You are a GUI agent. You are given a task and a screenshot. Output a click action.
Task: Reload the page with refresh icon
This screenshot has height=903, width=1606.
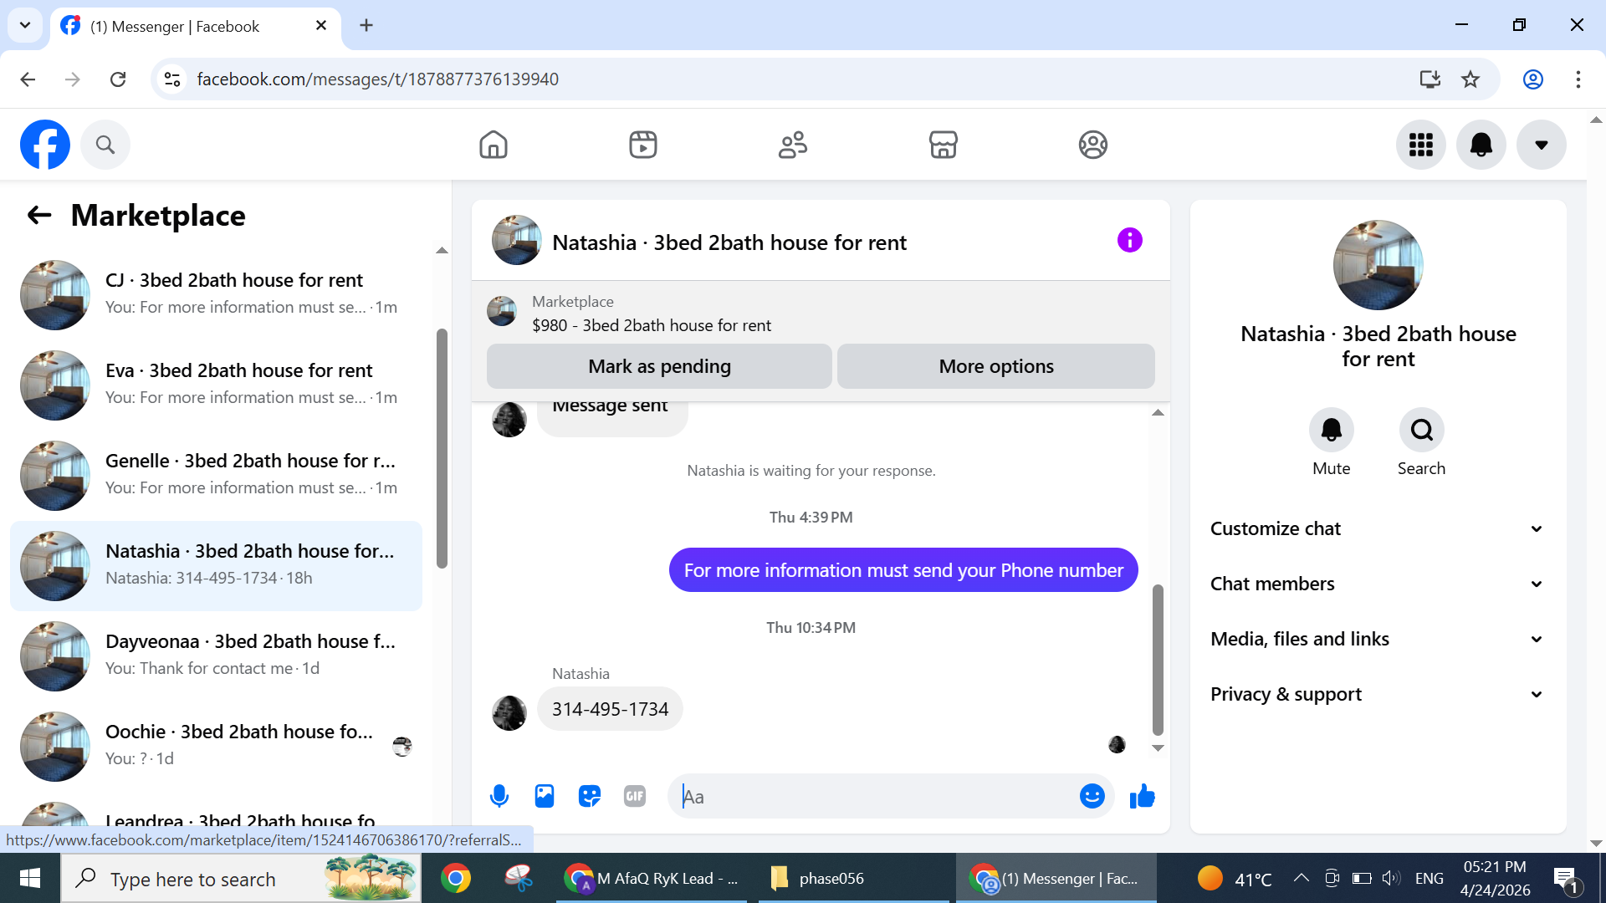coord(118,79)
